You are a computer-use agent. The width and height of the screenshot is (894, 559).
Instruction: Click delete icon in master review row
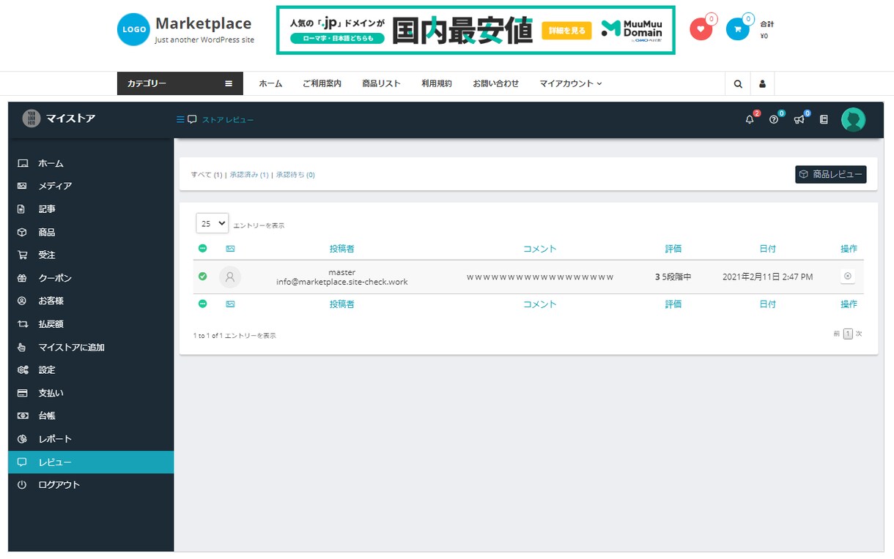click(x=848, y=277)
